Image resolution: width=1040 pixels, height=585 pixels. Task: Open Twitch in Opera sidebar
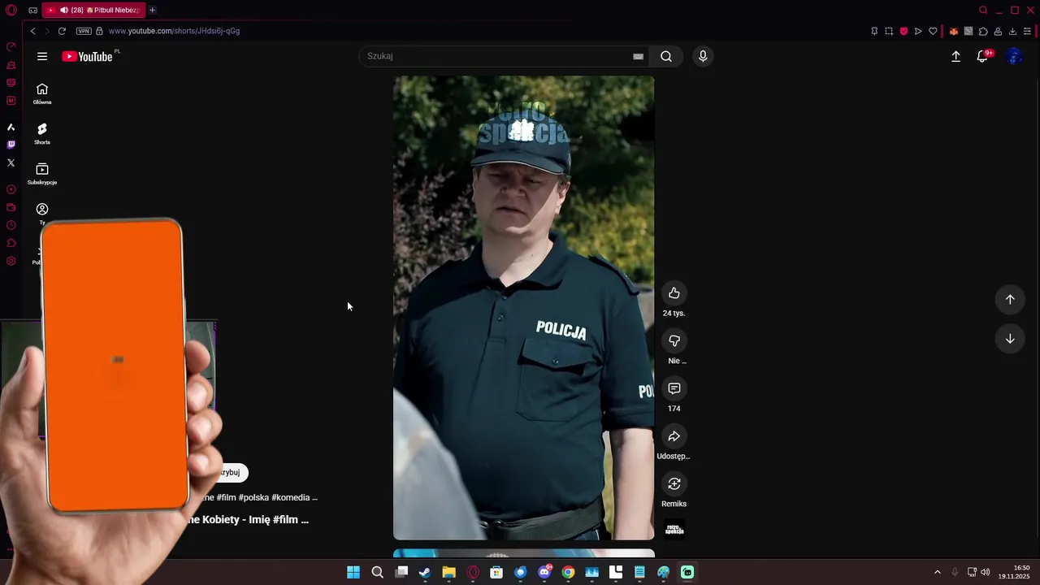click(11, 145)
